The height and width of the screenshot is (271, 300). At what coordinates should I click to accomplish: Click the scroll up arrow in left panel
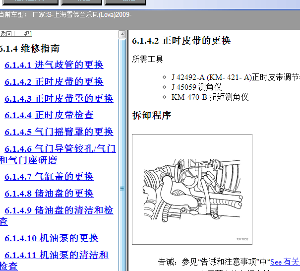122,34
